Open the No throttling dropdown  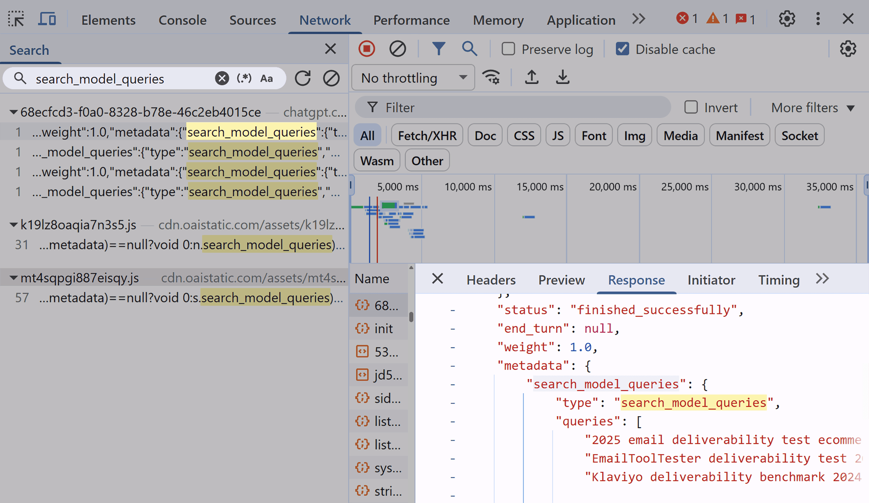tap(413, 78)
